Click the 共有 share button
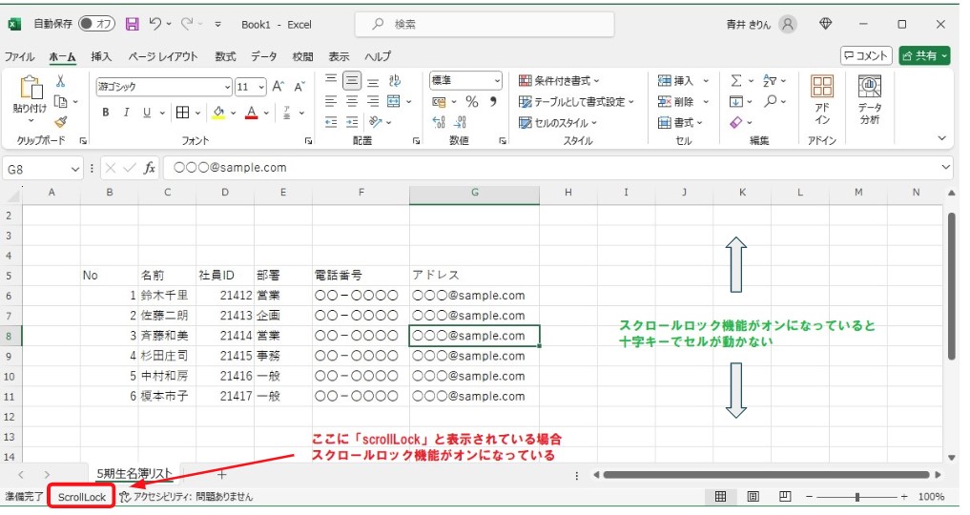Image resolution: width=970 pixels, height=515 pixels. 924,56
